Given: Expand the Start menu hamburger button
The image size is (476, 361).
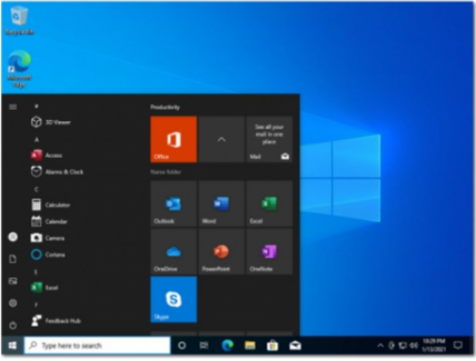Looking at the screenshot, I should click(x=13, y=107).
